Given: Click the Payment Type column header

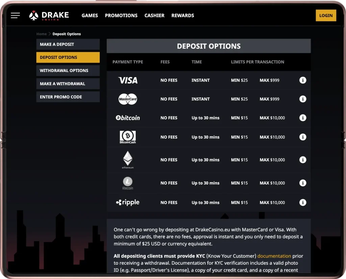Looking at the screenshot, I should click(x=128, y=62).
